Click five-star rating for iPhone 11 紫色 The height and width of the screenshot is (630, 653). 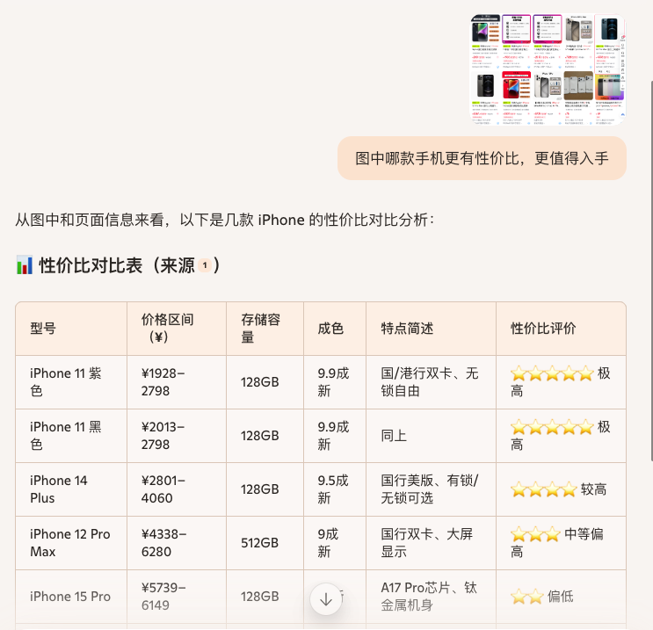pos(561,382)
